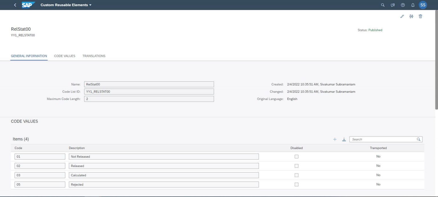This screenshot has height=197, width=438.
Task: Check Disabled box for Rejected row
Action: point(297,185)
